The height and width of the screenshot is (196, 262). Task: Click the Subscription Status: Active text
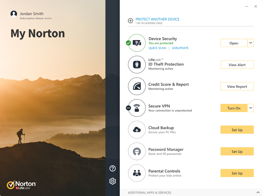pos(36,18)
